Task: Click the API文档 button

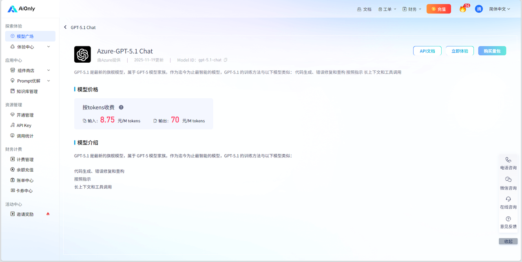Action: pyautogui.click(x=427, y=51)
